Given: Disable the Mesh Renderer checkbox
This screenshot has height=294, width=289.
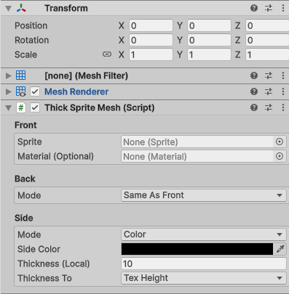Looking at the screenshot, I should click(35, 91).
